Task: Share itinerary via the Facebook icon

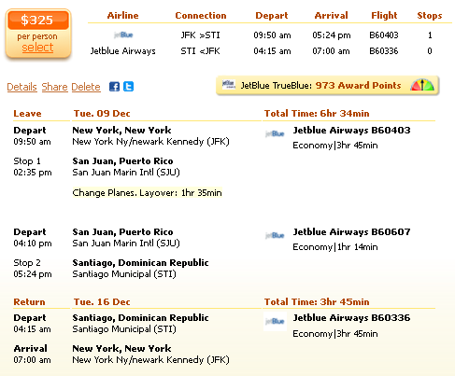Action: 114,87
